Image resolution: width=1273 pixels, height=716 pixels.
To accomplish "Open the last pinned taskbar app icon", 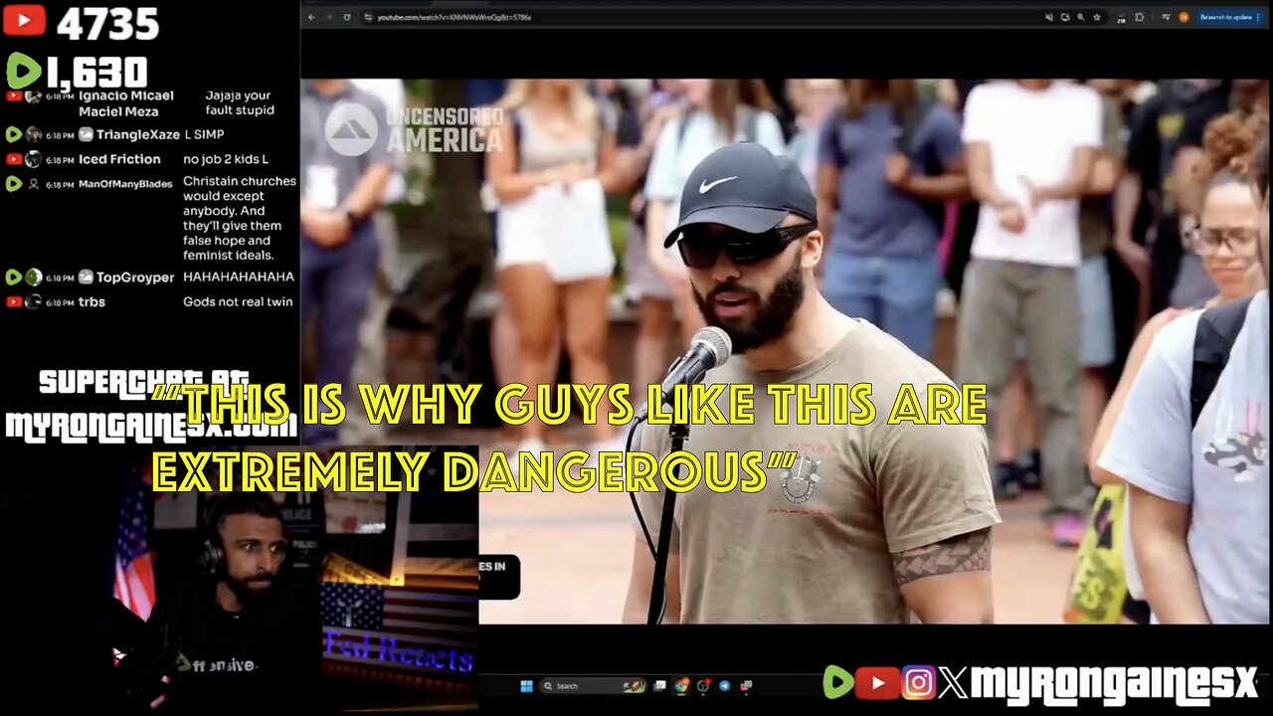I will pyautogui.click(x=746, y=686).
